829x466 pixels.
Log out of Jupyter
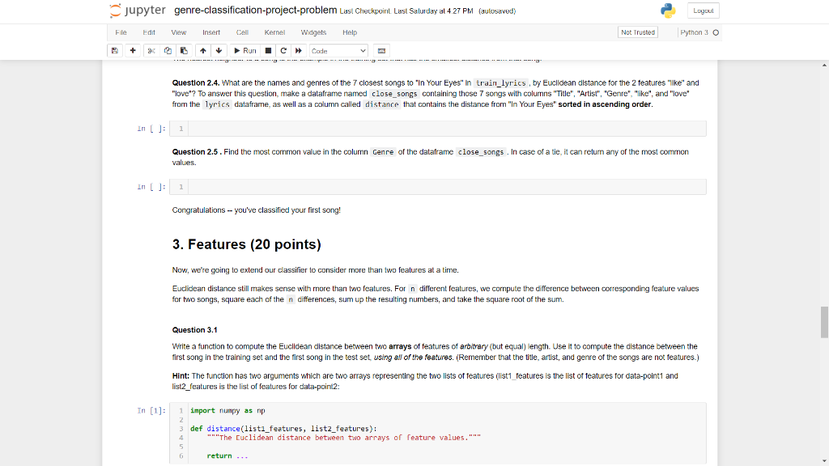(x=703, y=11)
